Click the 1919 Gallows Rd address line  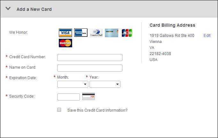(x=172, y=36)
